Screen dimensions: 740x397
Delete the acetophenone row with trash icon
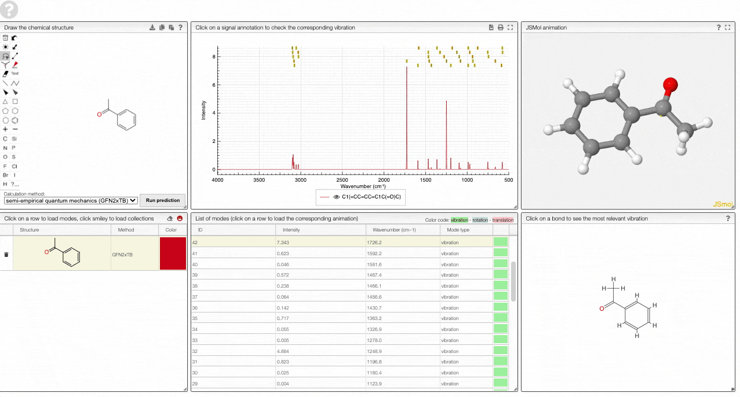6,254
